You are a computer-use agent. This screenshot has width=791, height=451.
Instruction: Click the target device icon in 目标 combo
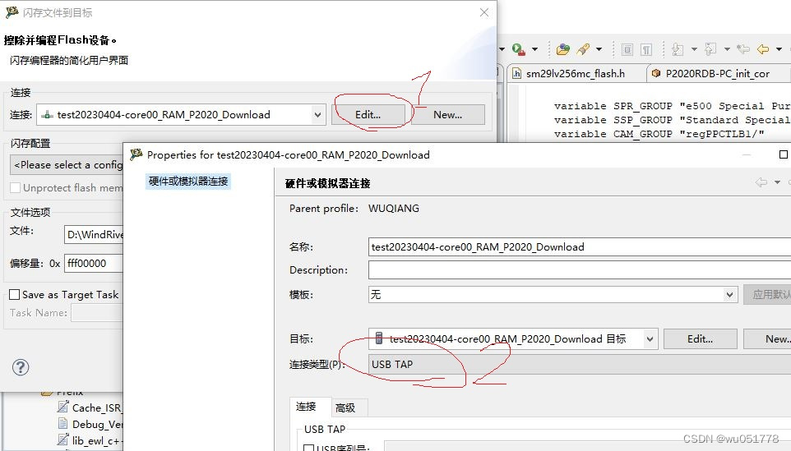click(x=379, y=338)
